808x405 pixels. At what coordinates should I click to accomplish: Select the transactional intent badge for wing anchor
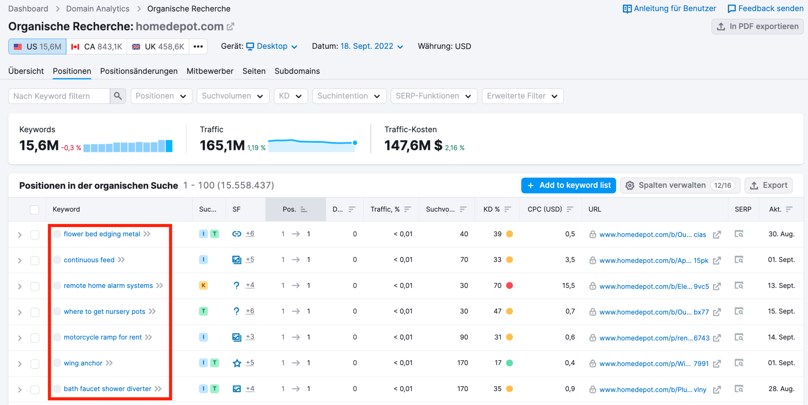(215, 363)
